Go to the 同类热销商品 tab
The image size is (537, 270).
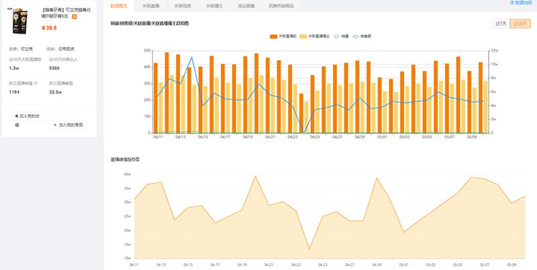click(281, 5)
